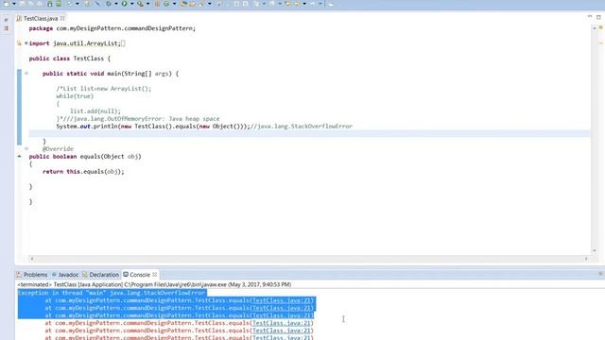This screenshot has height=340, width=605.
Task: Click the warning marker beside the import line
Action: point(19,43)
